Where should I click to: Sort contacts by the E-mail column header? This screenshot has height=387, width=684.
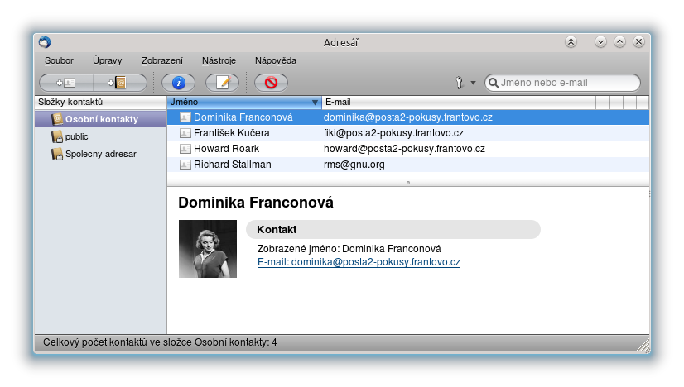457,102
